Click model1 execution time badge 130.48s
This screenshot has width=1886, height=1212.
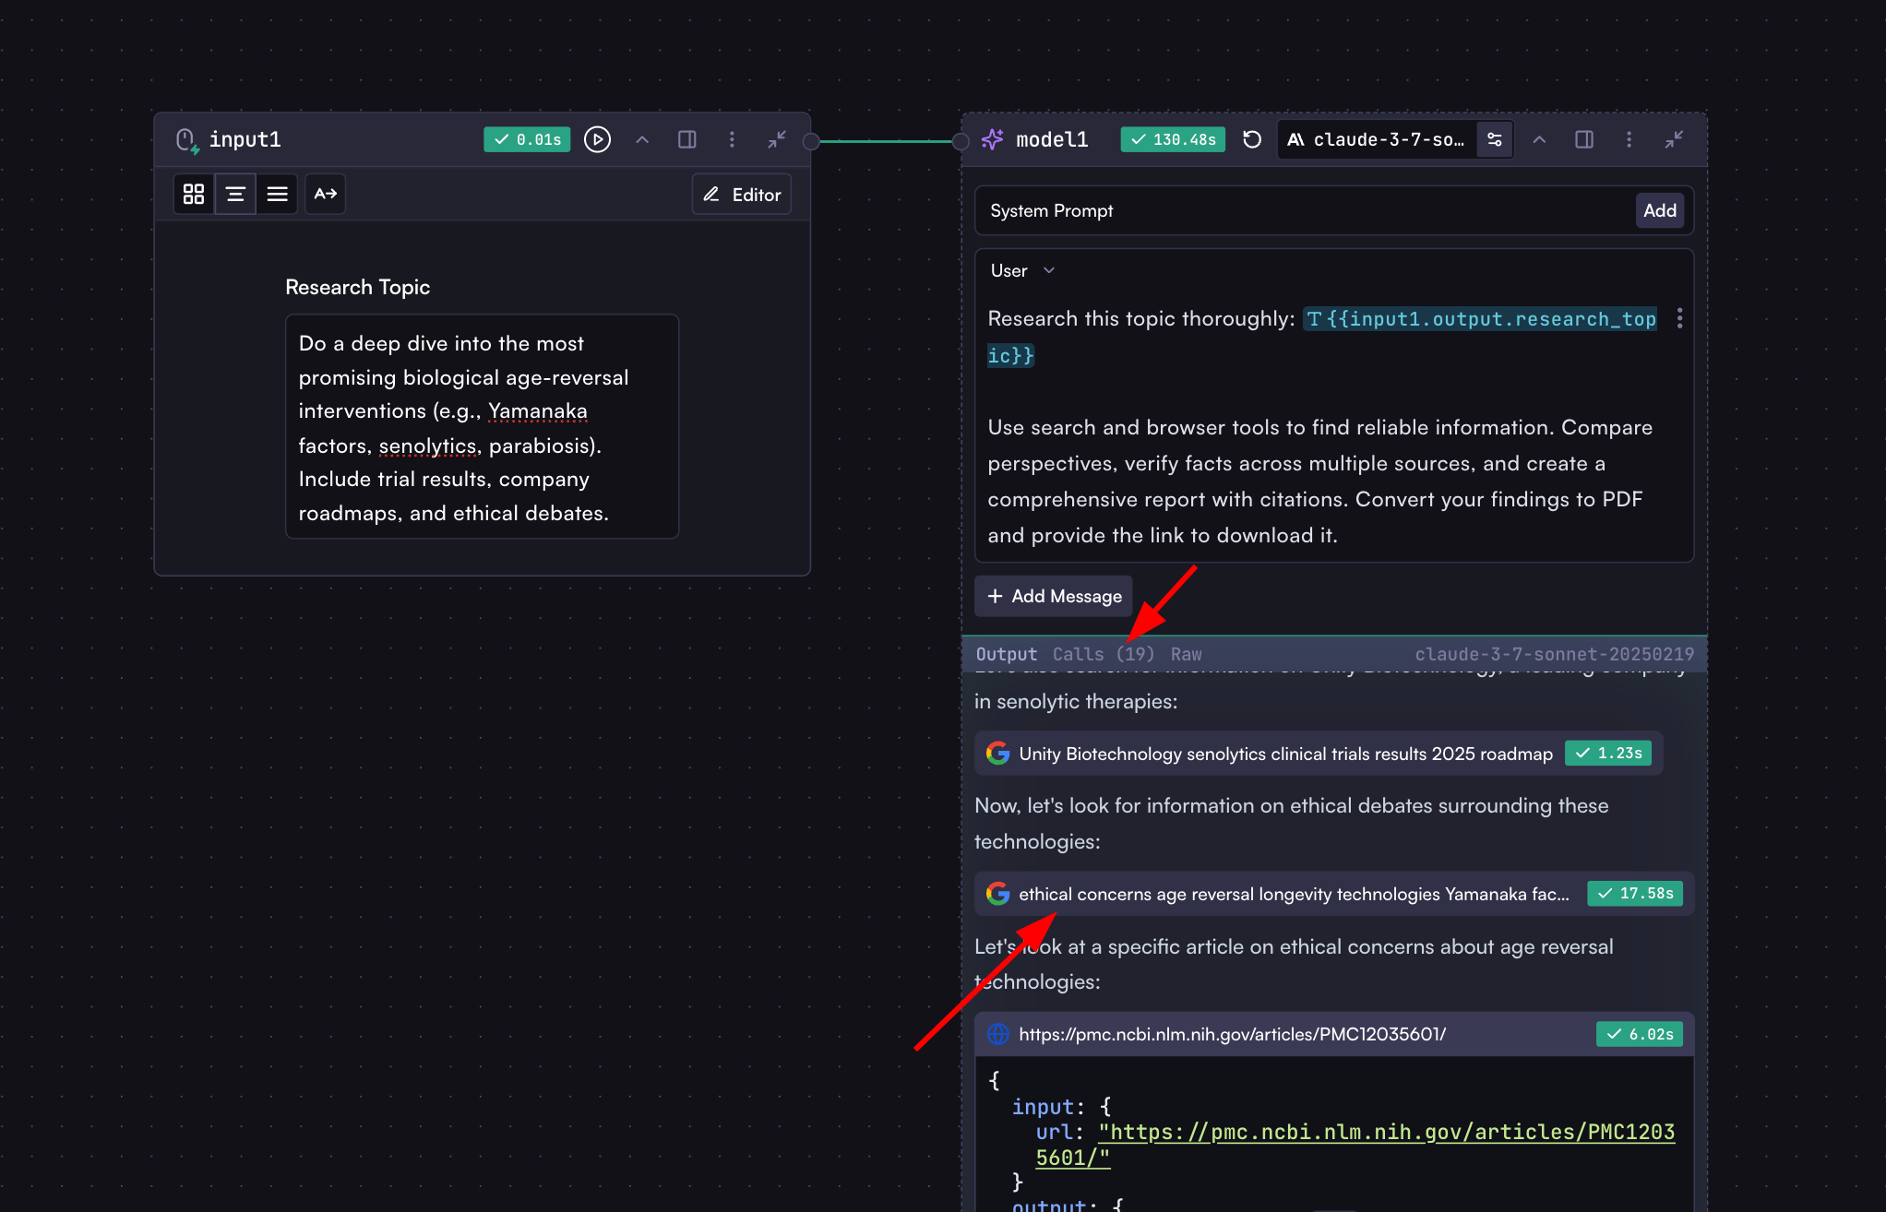click(1173, 139)
